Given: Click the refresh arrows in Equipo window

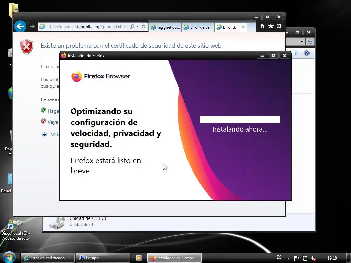Looking at the screenshot, I should [x=310, y=41].
